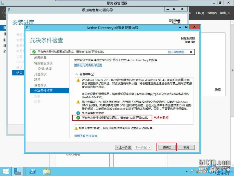Open the Windows Start button
The width and height of the screenshot is (234, 176).
(x=6, y=171)
